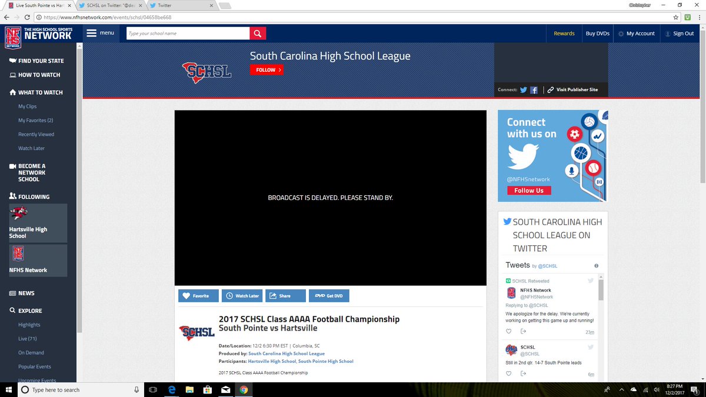Screen dimensions: 706x397
Task: Open File Explorer from taskbar
Action: point(190,389)
